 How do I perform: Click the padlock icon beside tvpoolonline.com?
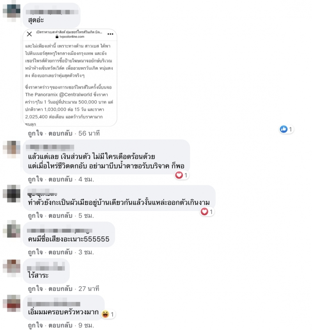57,37
